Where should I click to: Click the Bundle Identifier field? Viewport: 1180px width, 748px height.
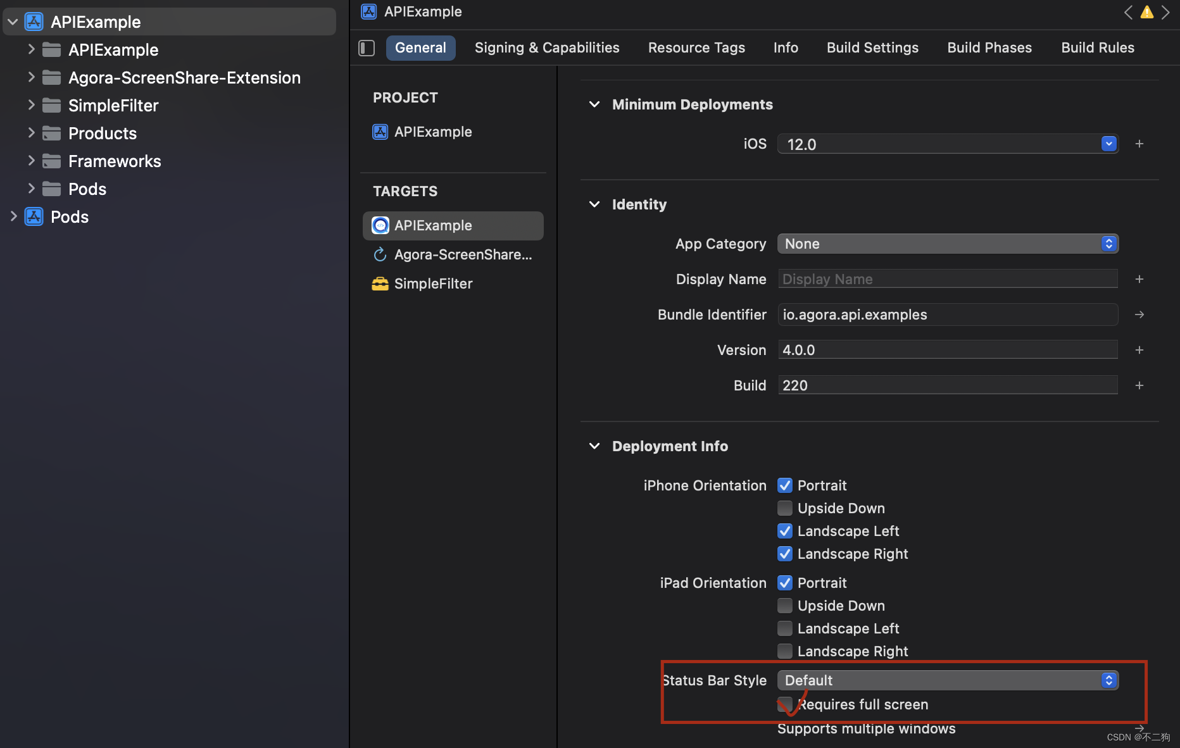coord(948,315)
